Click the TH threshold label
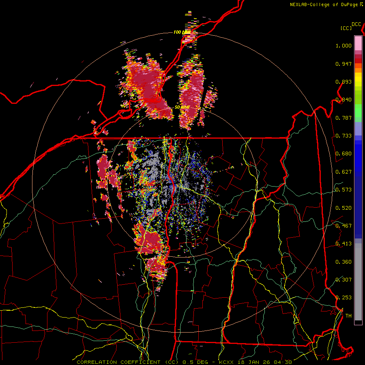 348,316
